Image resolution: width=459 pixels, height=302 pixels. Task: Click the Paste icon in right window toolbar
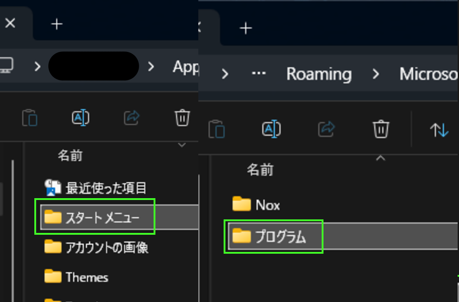(216, 129)
